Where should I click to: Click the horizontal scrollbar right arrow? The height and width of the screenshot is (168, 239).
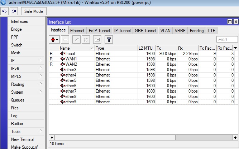pos(235,138)
